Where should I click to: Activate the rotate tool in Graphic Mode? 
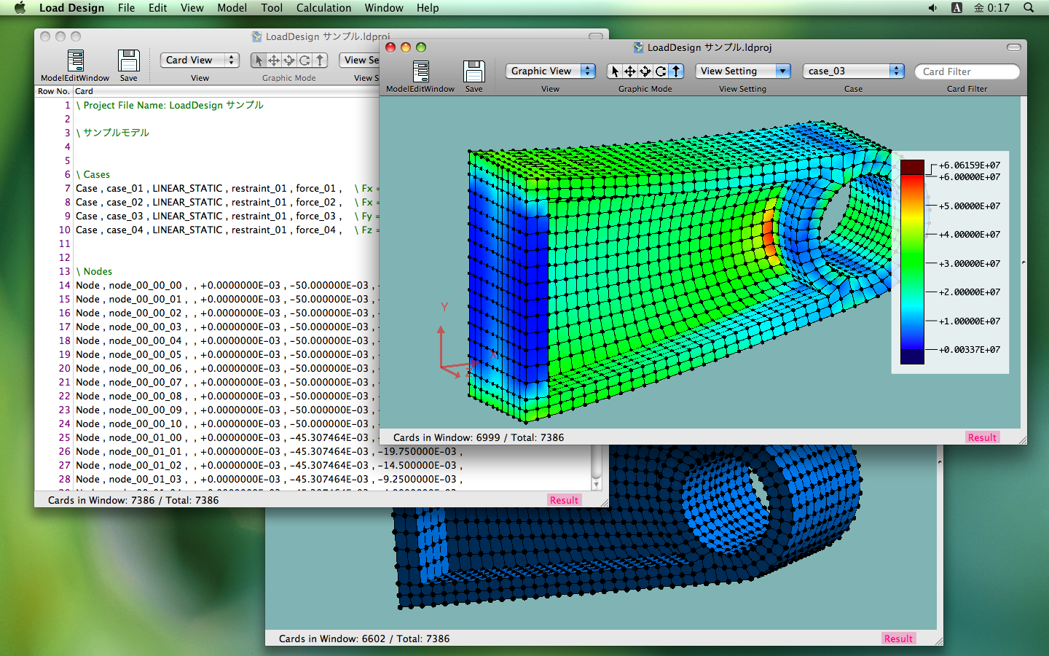(660, 71)
